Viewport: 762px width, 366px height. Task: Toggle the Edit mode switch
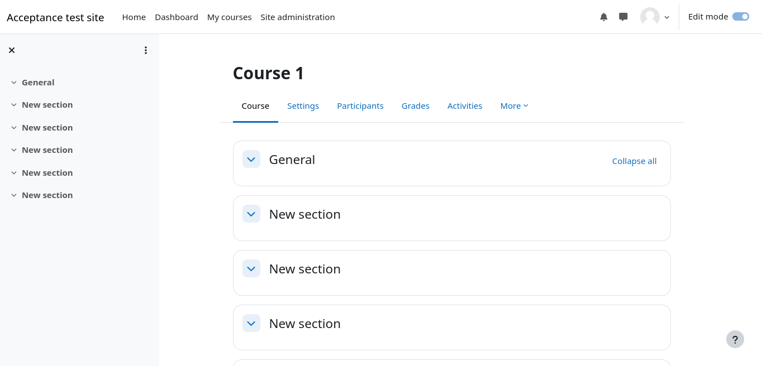pyautogui.click(x=740, y=17)
